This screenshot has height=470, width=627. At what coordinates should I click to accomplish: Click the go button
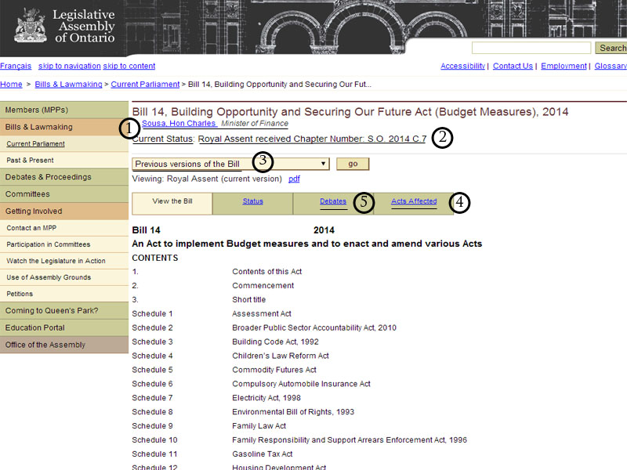click(353, 164)
